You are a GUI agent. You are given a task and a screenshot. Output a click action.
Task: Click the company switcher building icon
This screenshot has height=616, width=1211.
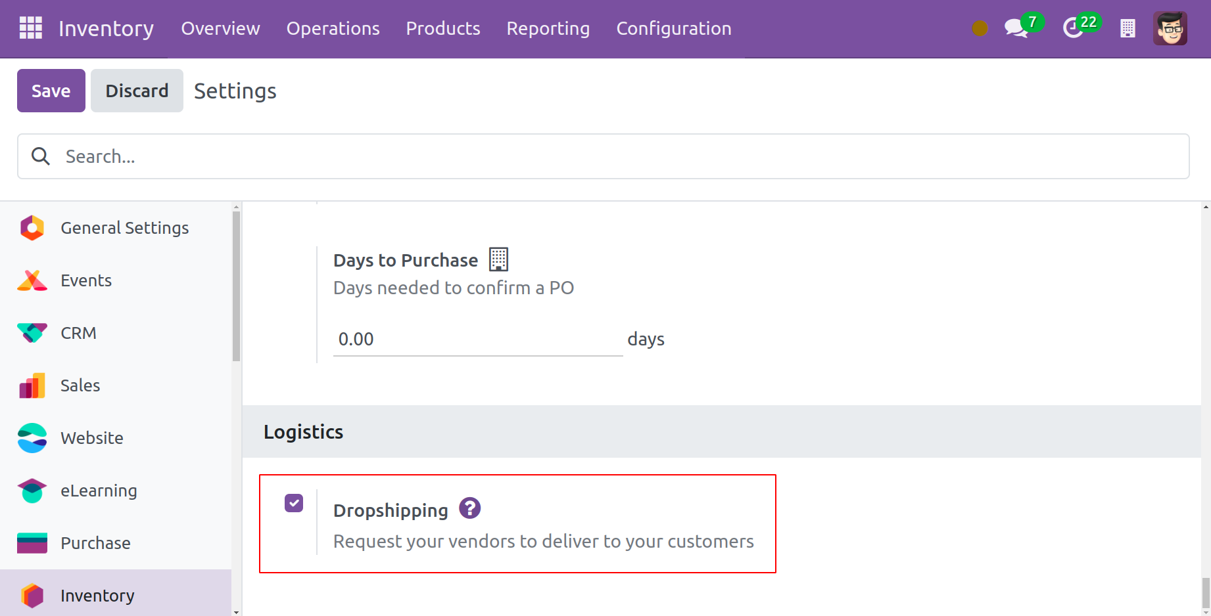(1128, 28)
